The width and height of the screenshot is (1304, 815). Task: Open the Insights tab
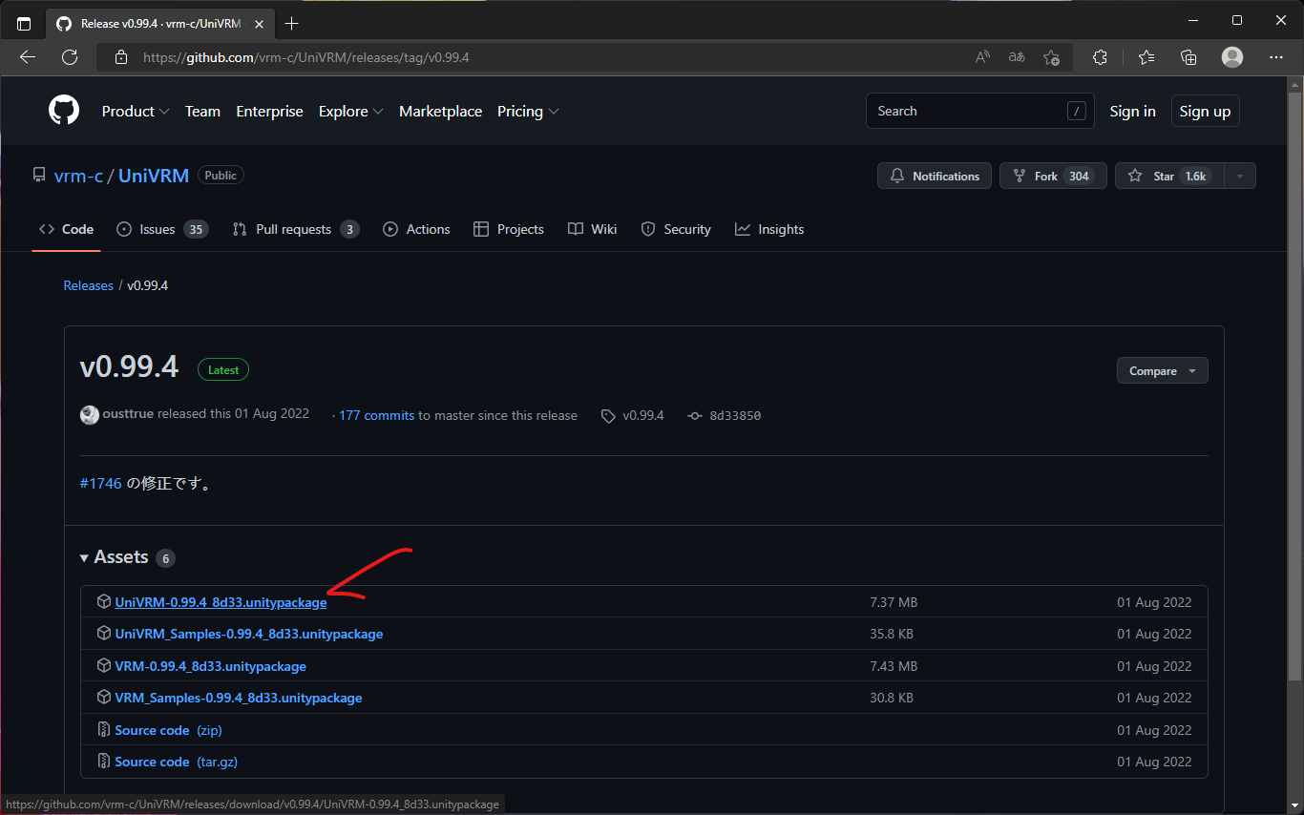point(769,229)
